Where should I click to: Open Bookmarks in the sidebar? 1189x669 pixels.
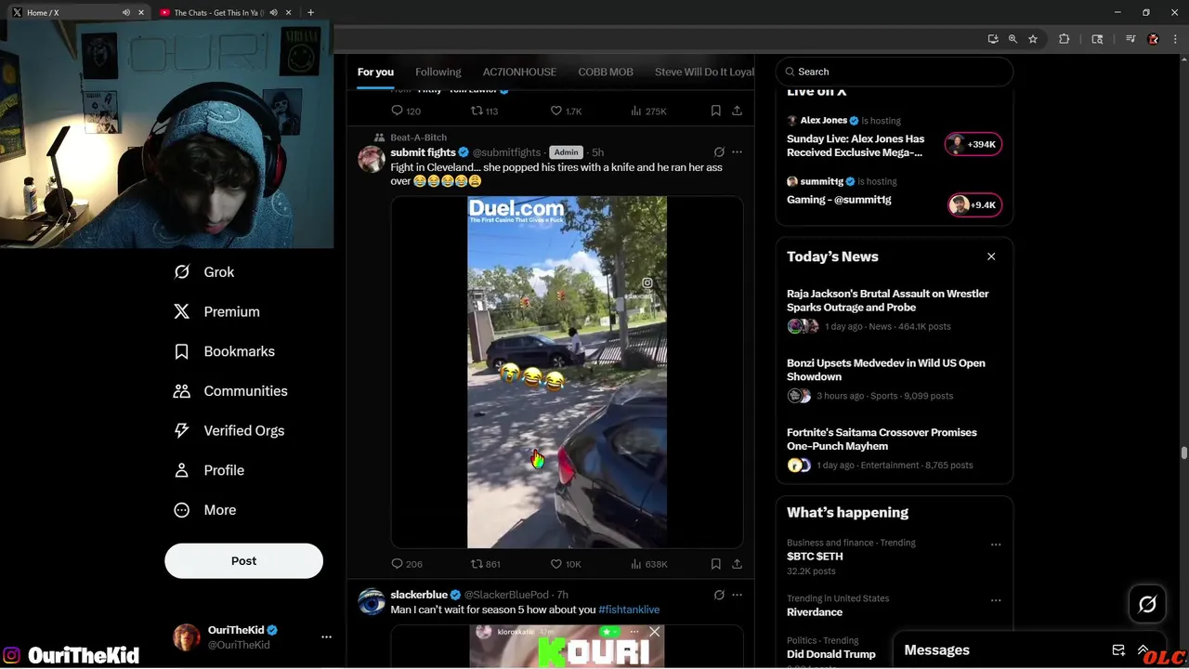(224, 351)
